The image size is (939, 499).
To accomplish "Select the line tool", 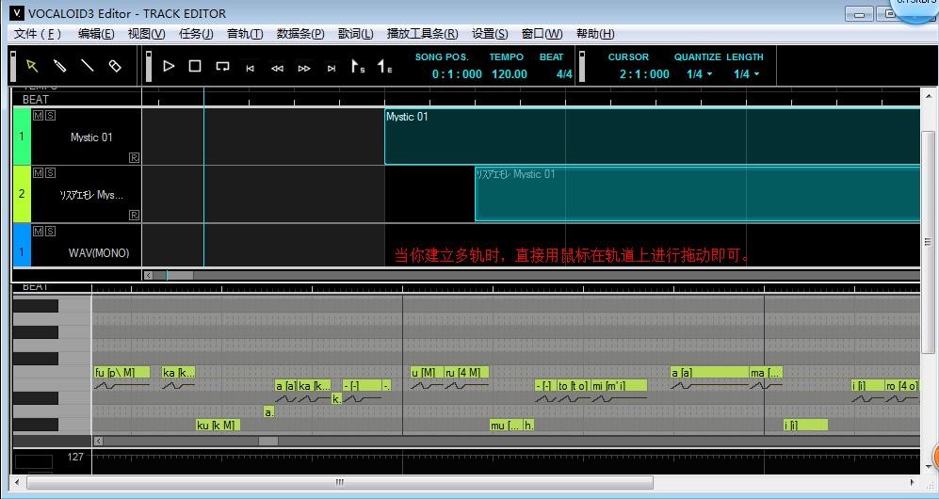I will (x=88, y=66).
